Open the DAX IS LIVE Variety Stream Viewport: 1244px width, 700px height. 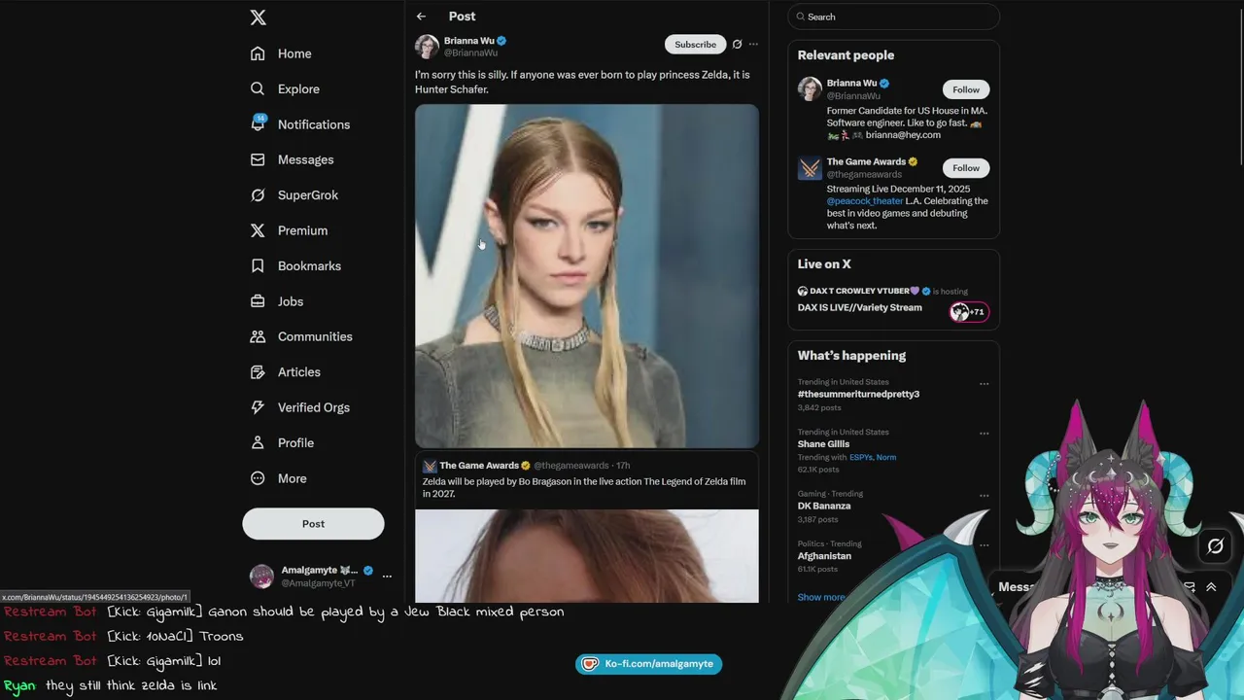pos(860,307)
